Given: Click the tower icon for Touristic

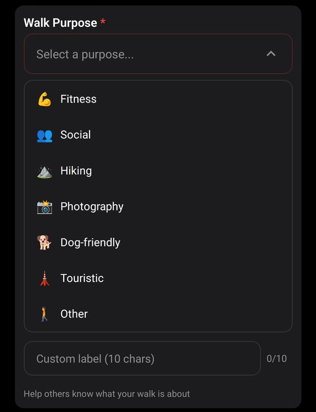Looking at the screenshot, I should [x=44, y=278].
